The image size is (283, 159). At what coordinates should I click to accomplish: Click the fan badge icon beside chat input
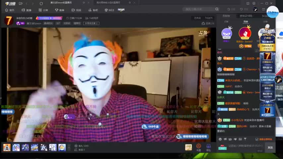(x=222, y=147)
